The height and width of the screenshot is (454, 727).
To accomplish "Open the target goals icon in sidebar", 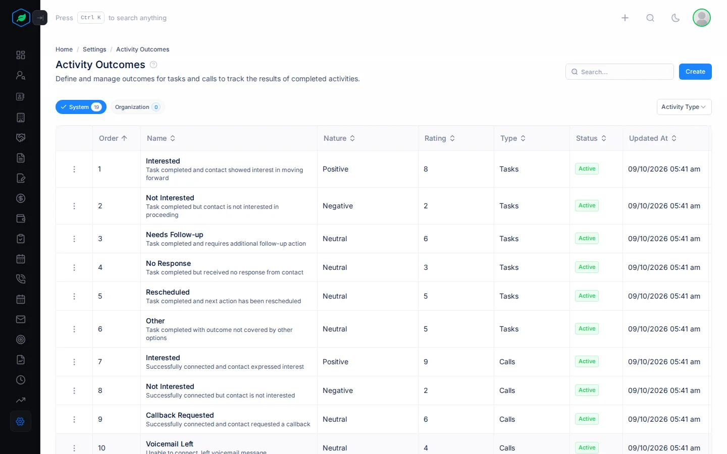I will click(x=21, y=339).
